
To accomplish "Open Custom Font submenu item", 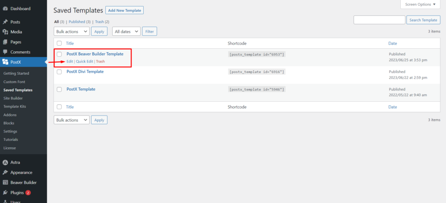I will point(14,82).
